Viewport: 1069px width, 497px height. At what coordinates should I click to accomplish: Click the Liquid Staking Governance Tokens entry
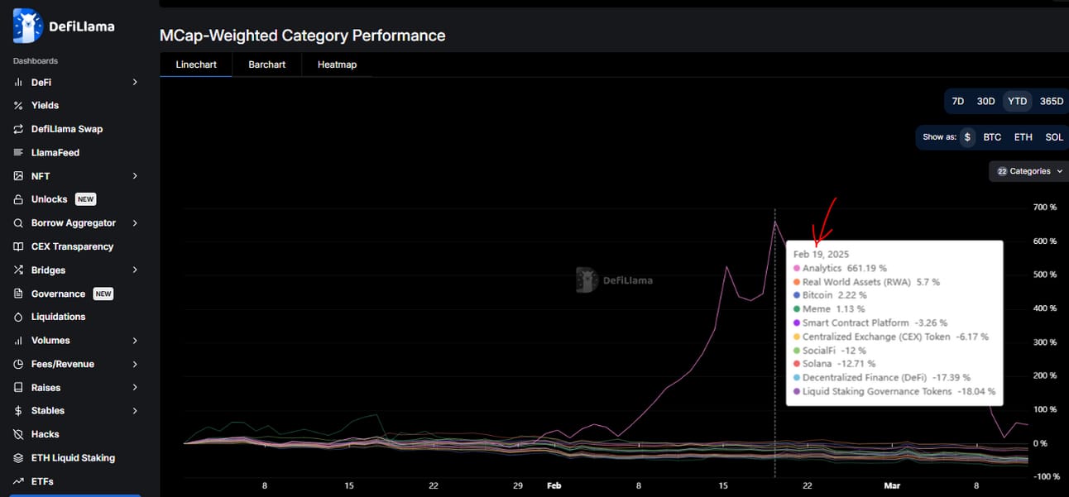[x=894, y=391]
